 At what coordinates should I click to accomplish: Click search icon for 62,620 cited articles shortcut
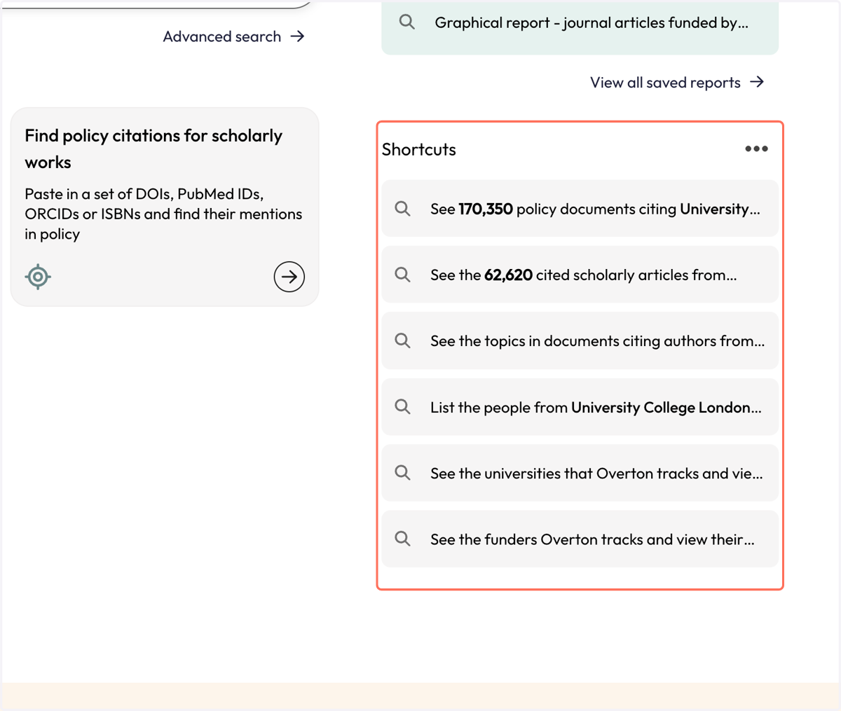tap(402, 275)
